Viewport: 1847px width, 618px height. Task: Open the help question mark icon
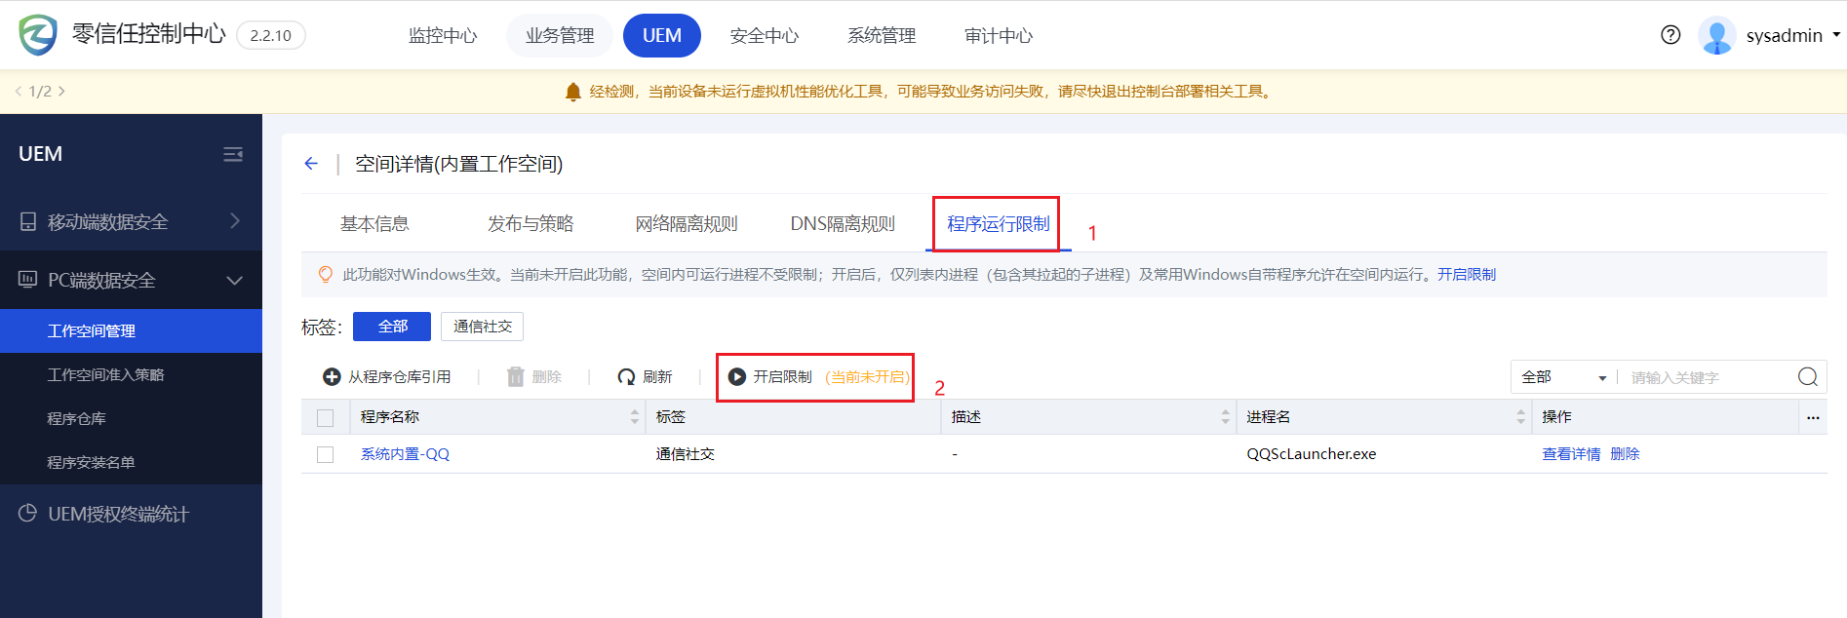[x=1670, y=35]
